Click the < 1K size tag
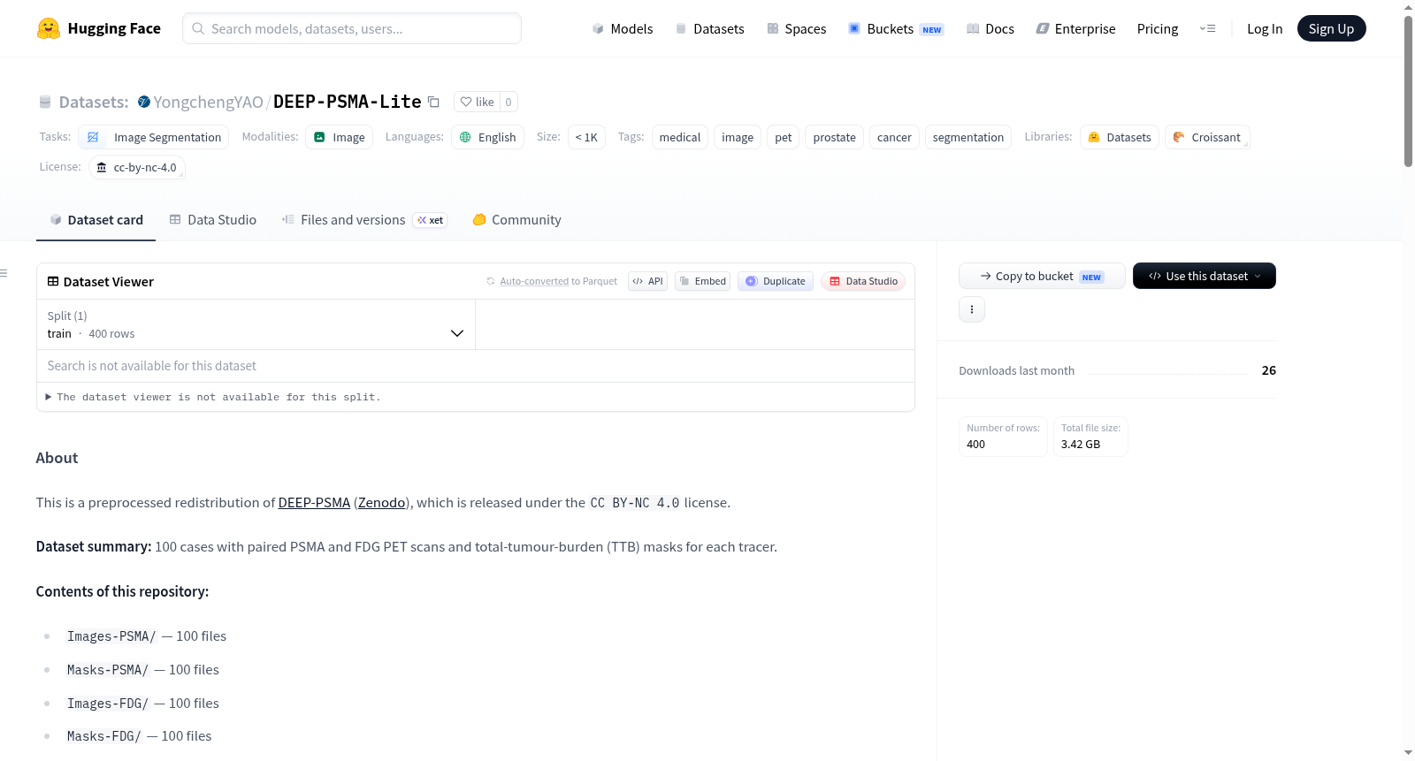Image resolution: width=1415 pixels, height=761 pixels. click(586, 137)
